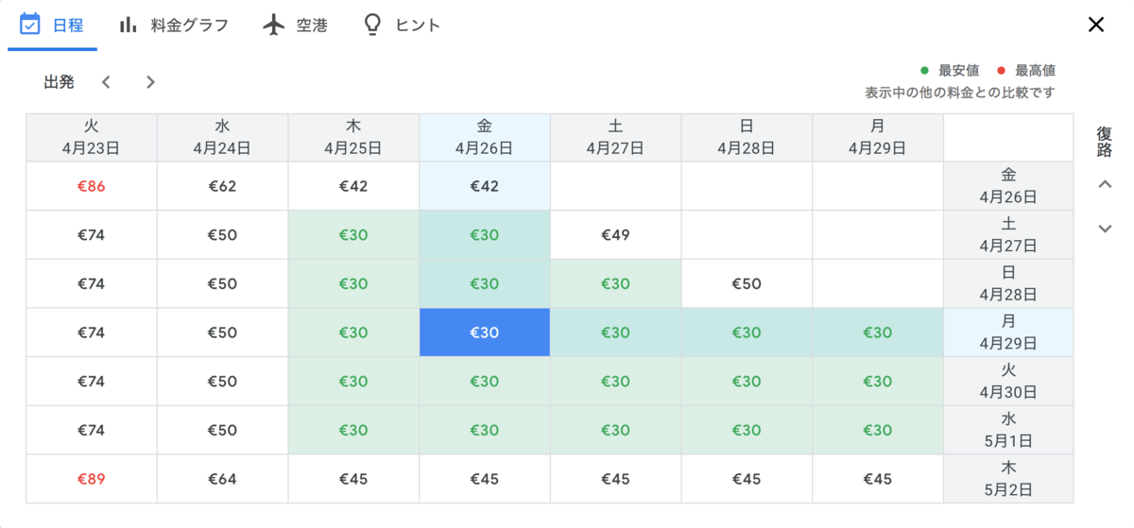Select €30 fare, 4月26日 departure, 4月27日 return
Viewport: 1134px width, 528px height.
tap(485, 235)
